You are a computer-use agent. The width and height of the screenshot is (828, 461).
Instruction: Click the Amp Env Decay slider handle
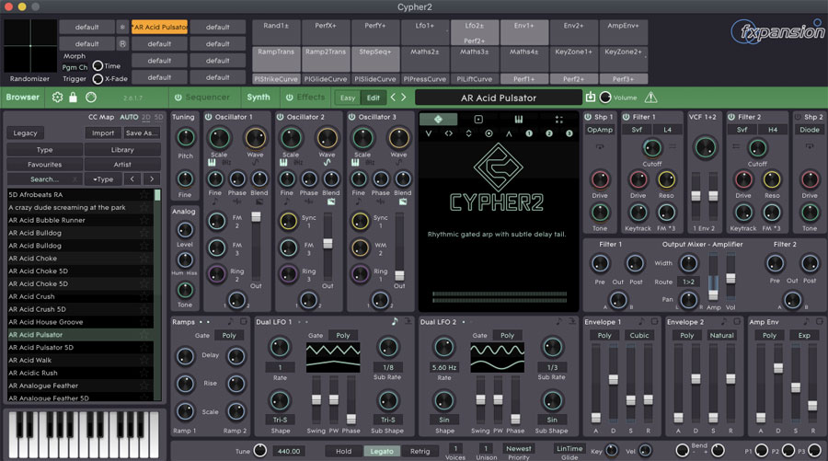777,368
